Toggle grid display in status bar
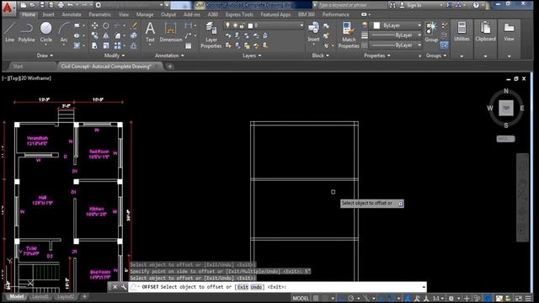Image resolution: width=539 pixels, height=303 pixels. [x=316, y=298]
